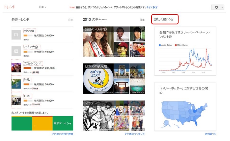The height and width of the screenshot is (141, 230).
Task: Open the snowboard and surfing chart card
Action: (185, 51)
